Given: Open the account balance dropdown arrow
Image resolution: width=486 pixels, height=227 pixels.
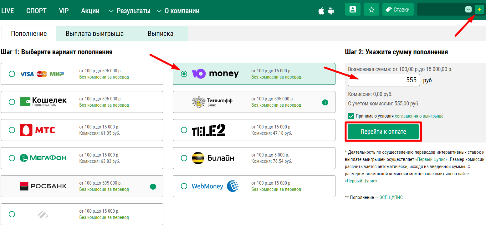Looking at the screenshot, I should coord(468,9).
